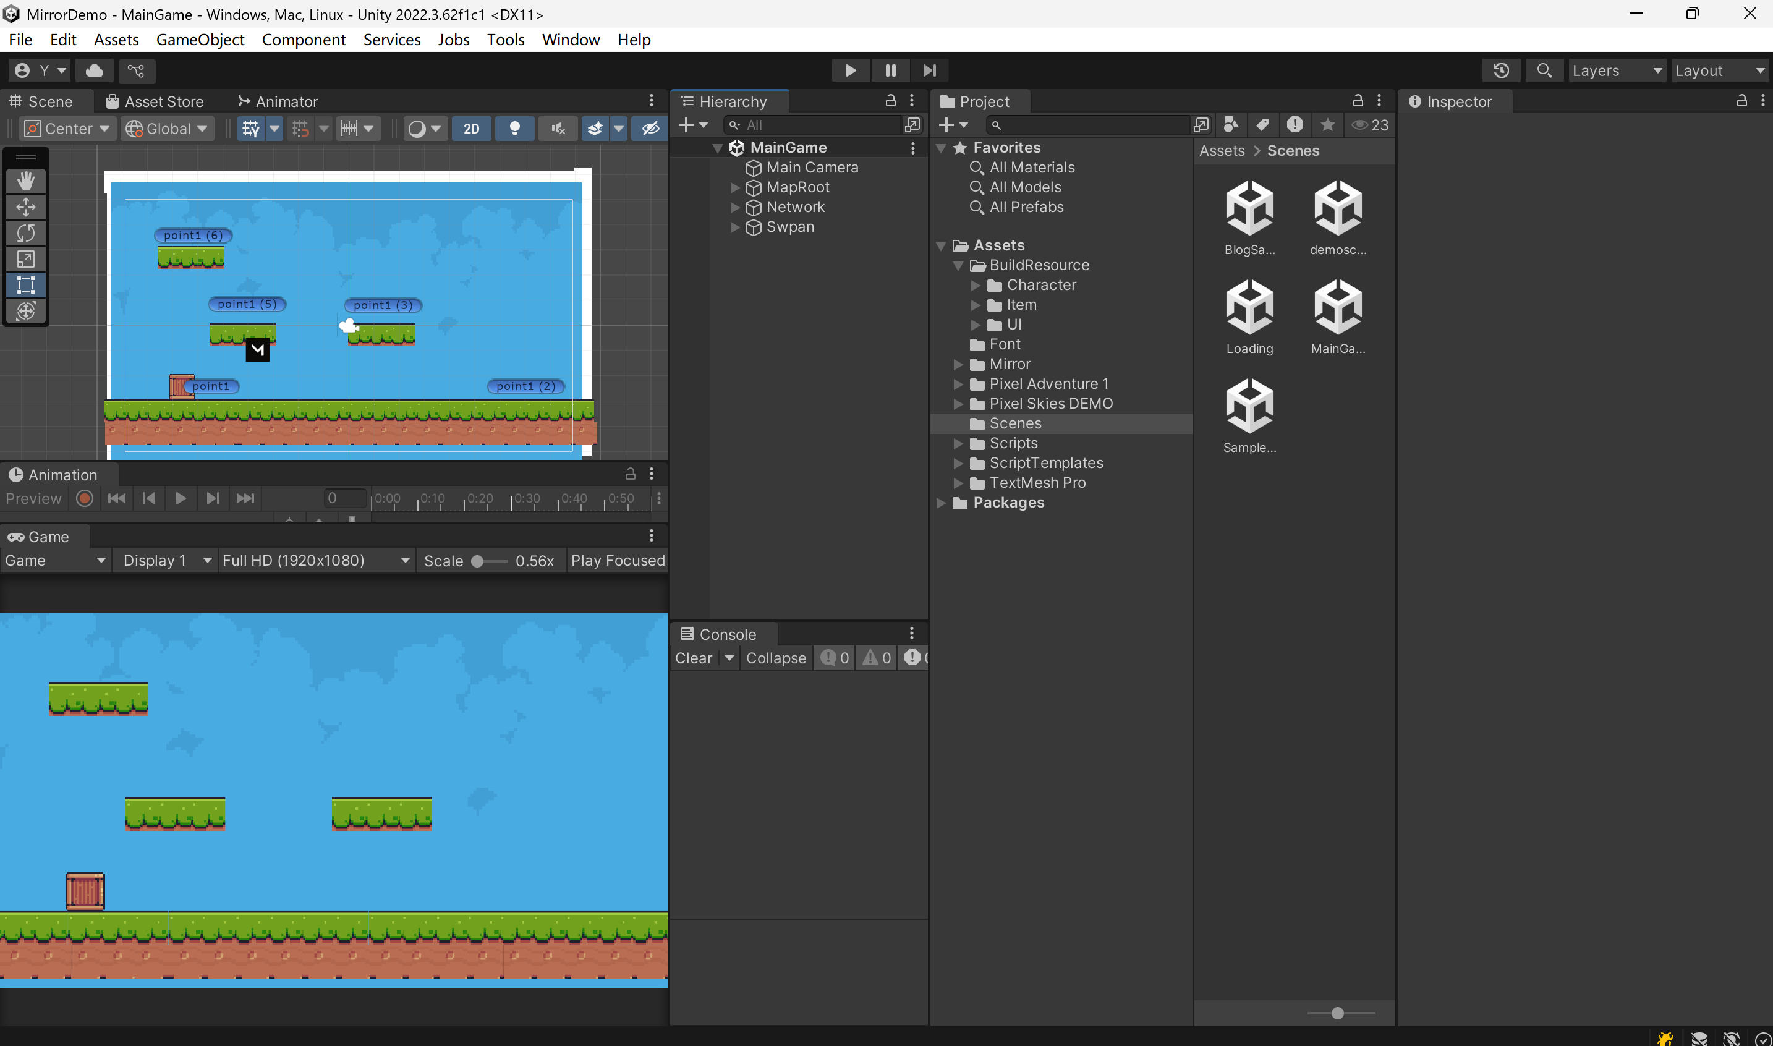Toggle hidden objects scene visibility
Image resolution: width=1773 pixels, height=1046 pixels.
(650, 129)
